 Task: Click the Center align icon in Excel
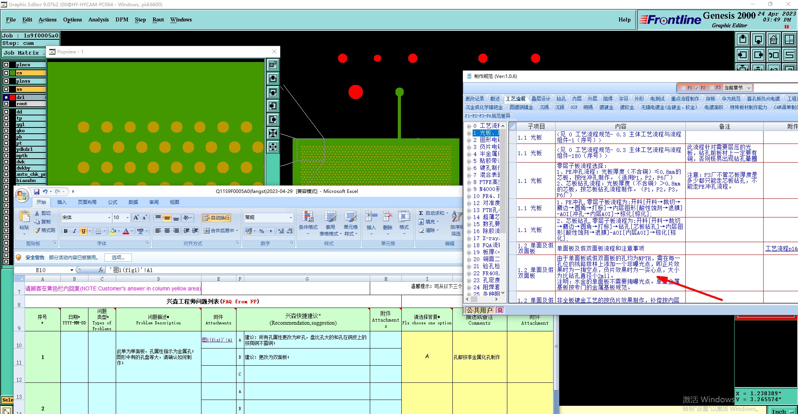click(x=167, y=231)
